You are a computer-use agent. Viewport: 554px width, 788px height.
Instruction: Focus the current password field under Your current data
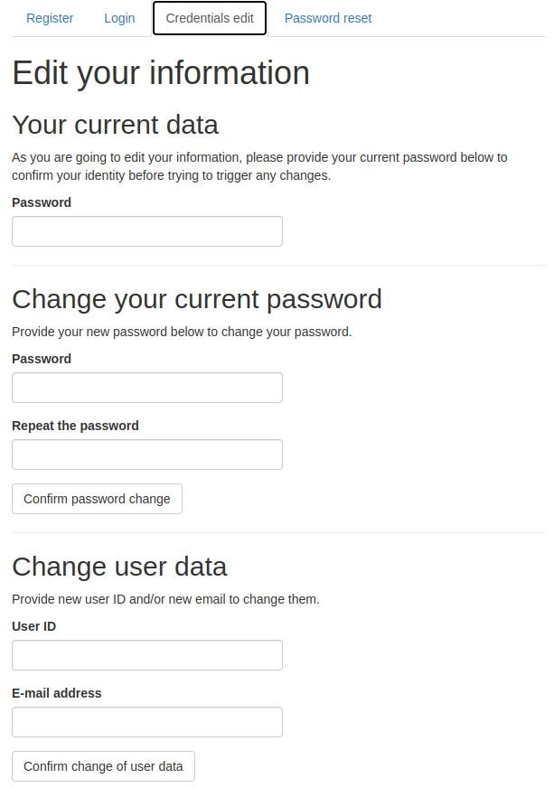[147, 231]
